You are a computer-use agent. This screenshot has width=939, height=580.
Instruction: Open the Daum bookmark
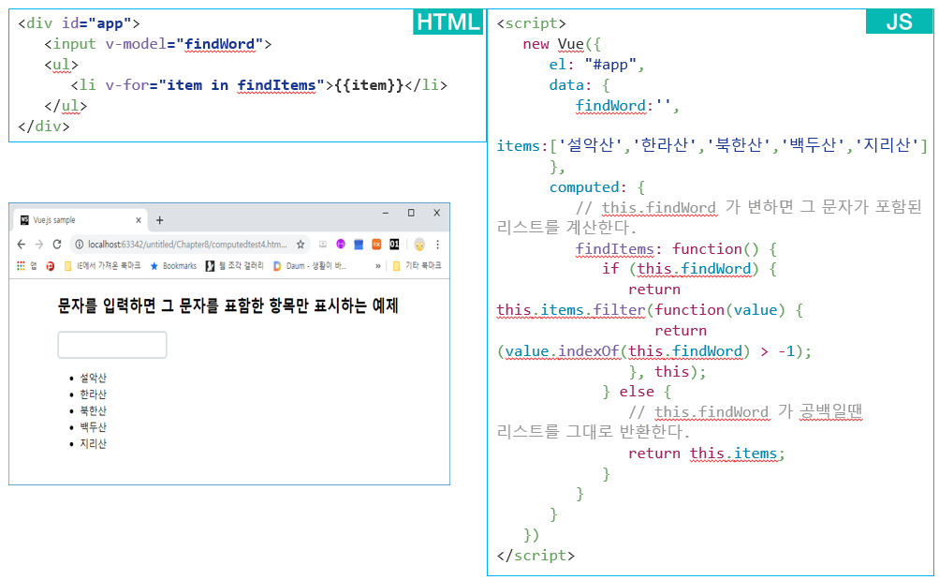pyautogui.click(x=310, y=266)
